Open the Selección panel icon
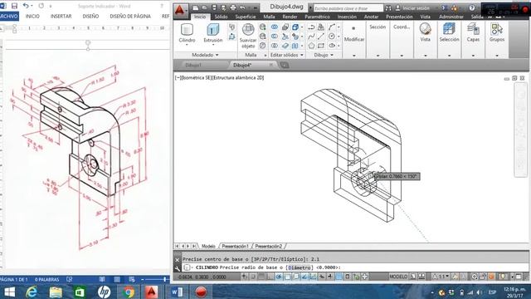 click(449, 29)
